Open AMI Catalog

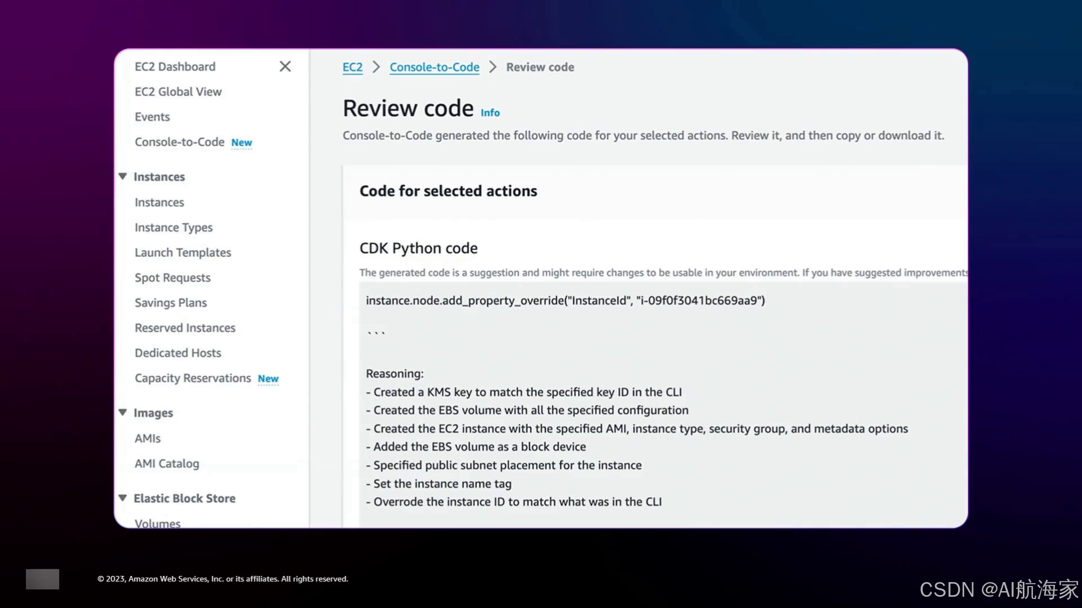click(167, 464)
